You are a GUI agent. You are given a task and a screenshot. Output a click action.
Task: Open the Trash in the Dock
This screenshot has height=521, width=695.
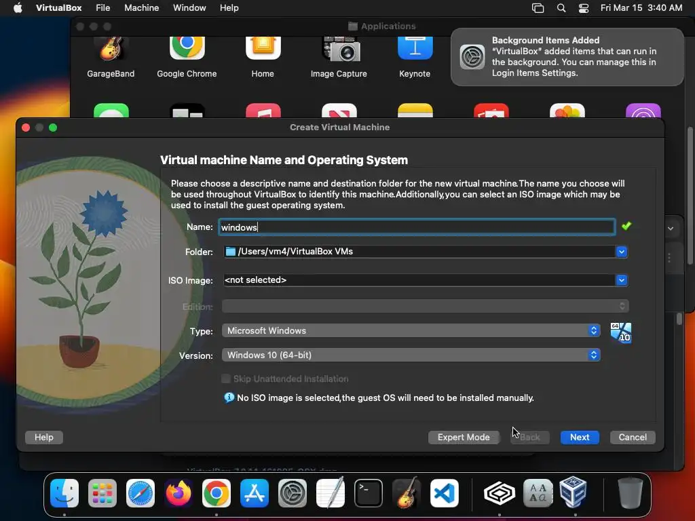coord(631,493)
